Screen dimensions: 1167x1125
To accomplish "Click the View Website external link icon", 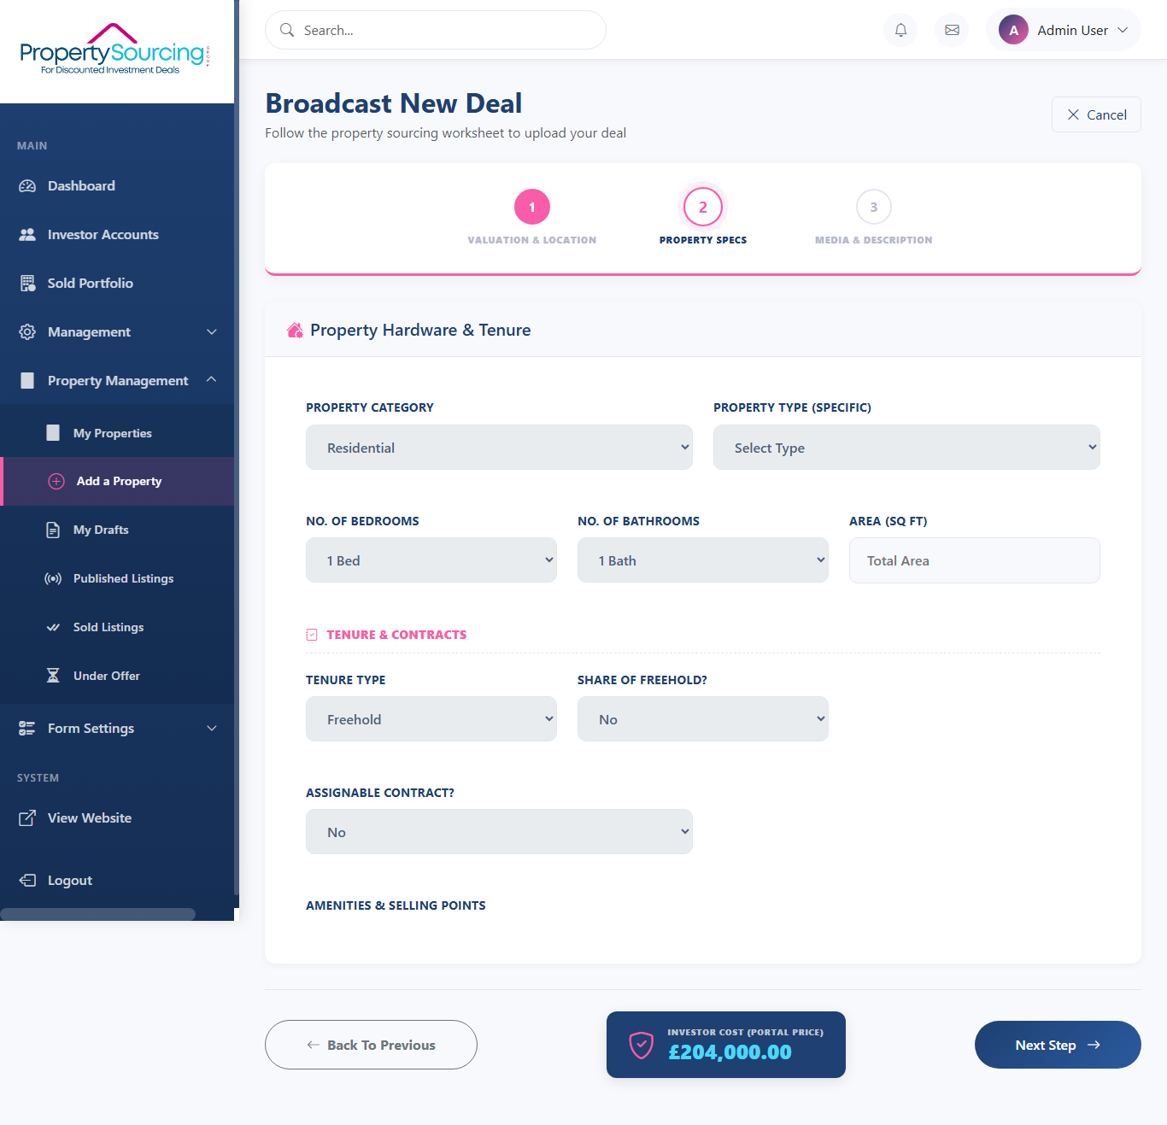I will click(x=27, y=818).
